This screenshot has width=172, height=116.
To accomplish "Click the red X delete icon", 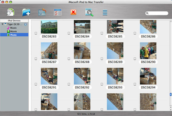I will point(73,12).
